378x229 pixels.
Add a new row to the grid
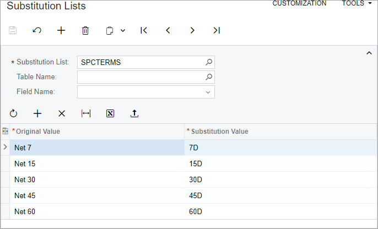[37, 113]
